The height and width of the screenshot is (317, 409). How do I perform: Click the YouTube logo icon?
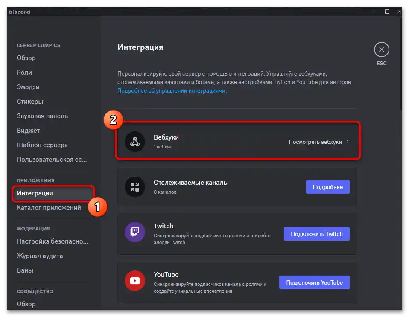tap(135, 280)
